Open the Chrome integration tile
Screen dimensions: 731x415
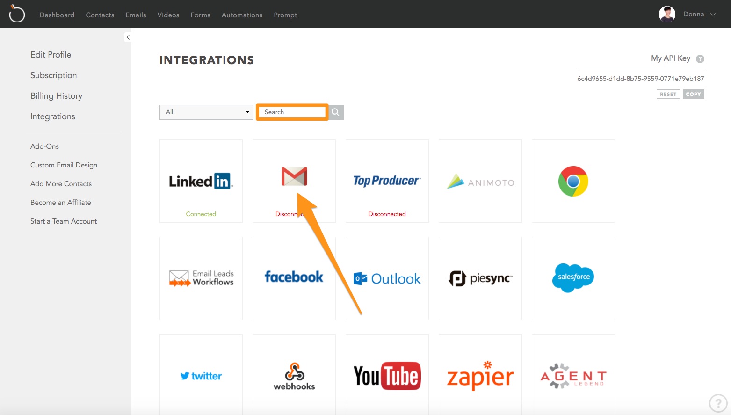(x=573, y=181)
